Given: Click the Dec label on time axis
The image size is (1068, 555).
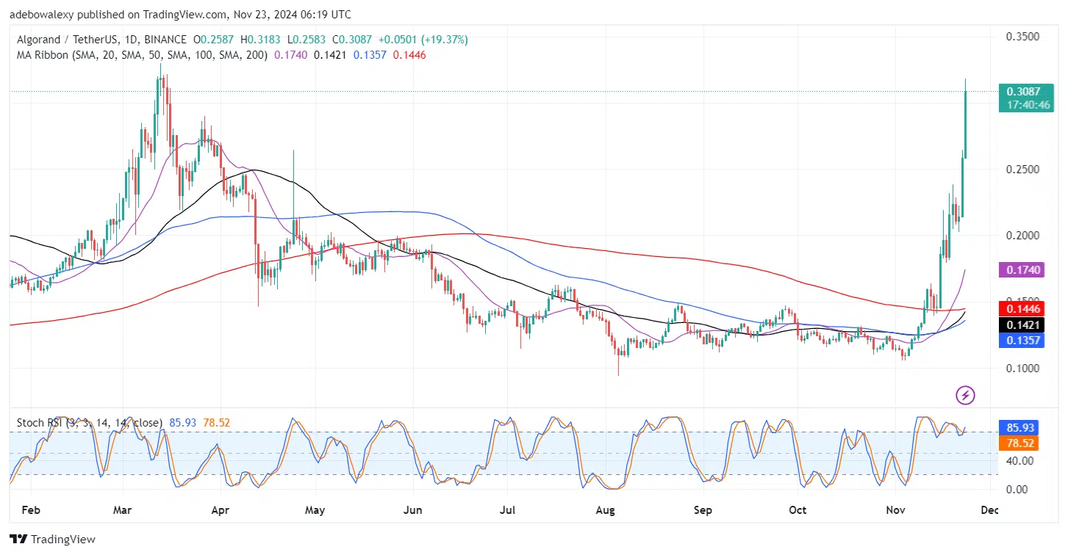Looking at the screenshot, I should click(989, 509).
